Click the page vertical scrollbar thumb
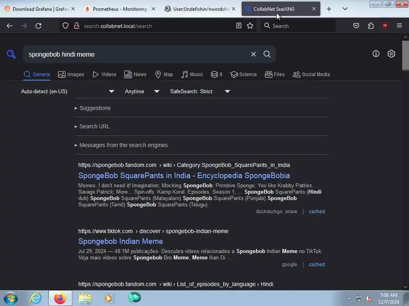 (405, 55)
